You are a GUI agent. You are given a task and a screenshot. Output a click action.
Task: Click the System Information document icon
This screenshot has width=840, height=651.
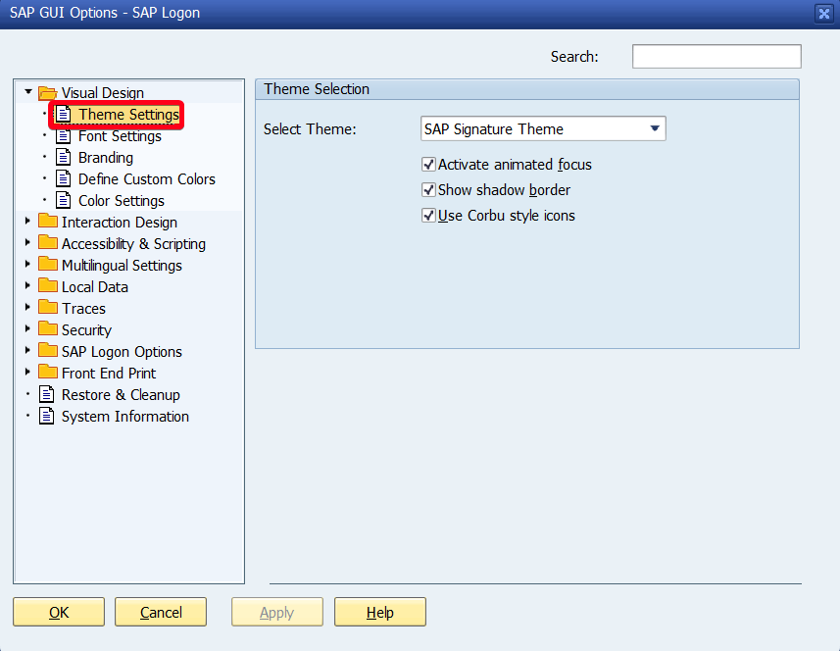46,417
